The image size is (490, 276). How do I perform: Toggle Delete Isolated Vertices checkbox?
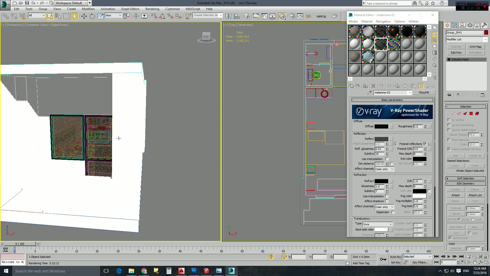pyautogui.click(x=449, y=149)
